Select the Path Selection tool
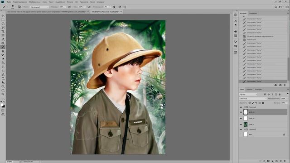This screenshot has height=163, width=290. point(3,82)
